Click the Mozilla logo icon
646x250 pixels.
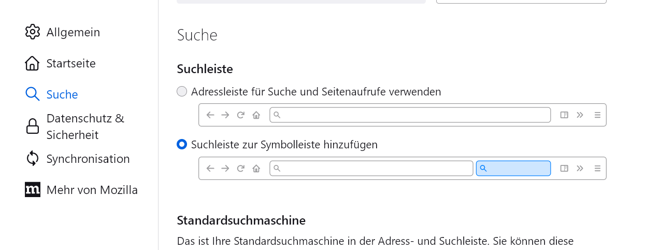(32, 189)
